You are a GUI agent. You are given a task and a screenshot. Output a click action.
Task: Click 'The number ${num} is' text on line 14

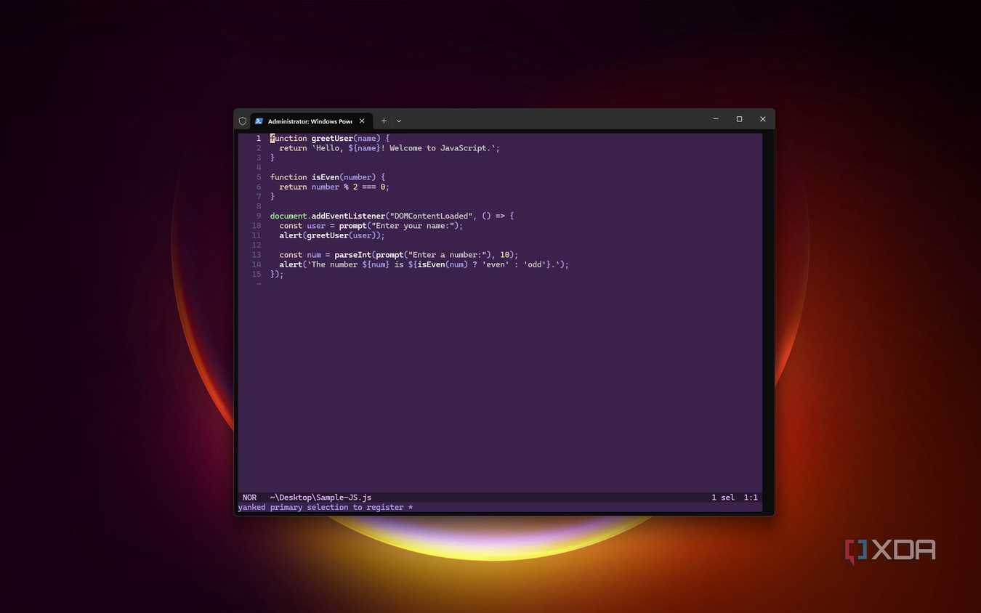(x=357, y=264)
